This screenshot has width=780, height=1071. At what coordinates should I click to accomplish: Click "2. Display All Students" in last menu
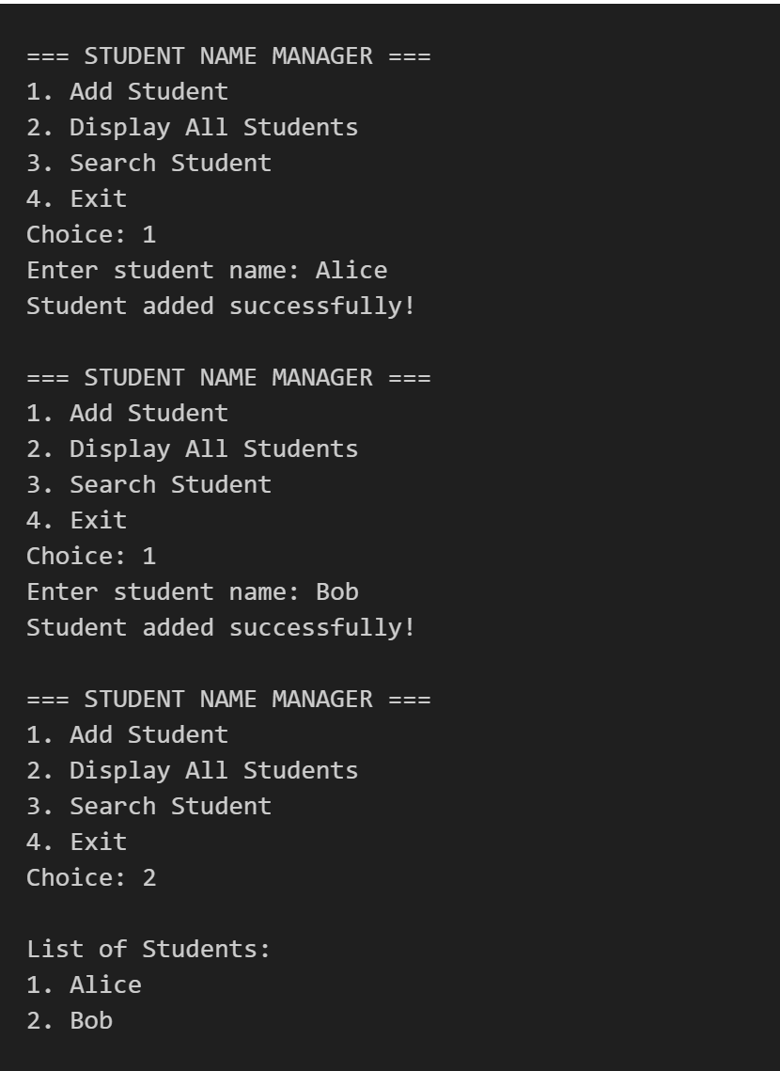[192, 771]
